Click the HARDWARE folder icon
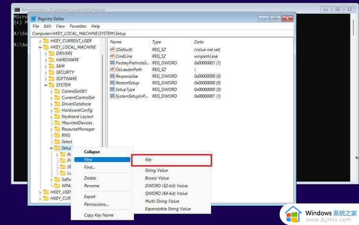359x225 pixels. point(51,60)
